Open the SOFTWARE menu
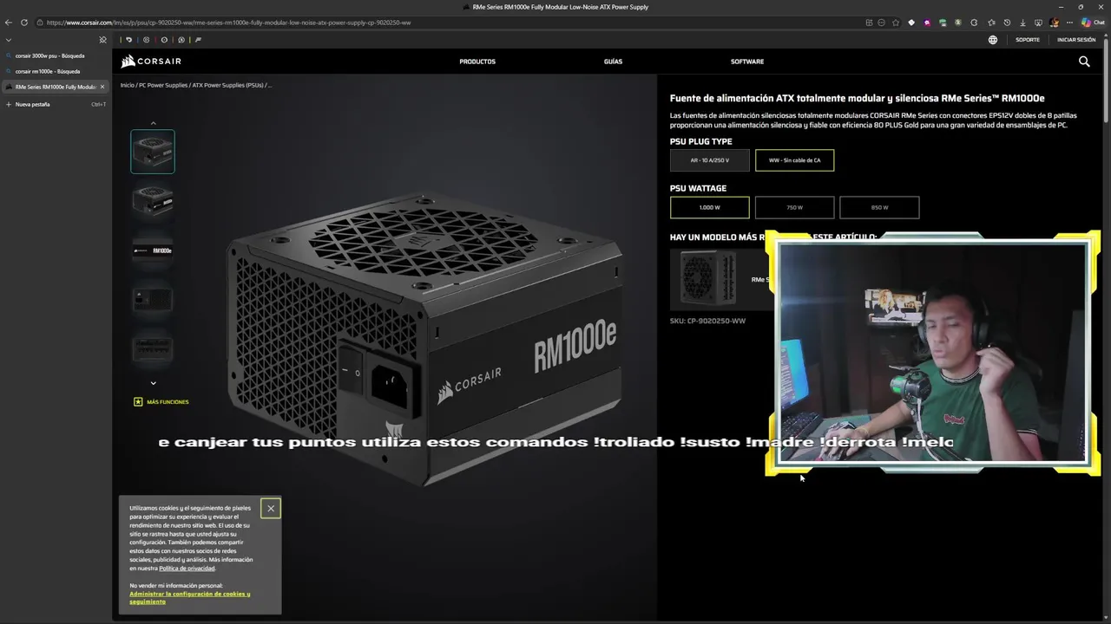Screen dimensions: 1111x624 (x=747, y=62)
